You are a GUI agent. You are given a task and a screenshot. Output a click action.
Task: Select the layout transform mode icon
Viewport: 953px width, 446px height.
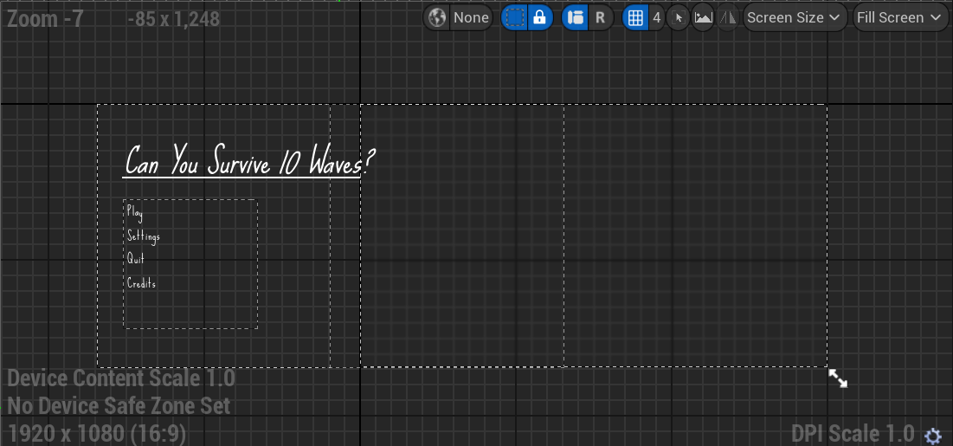coord(575,17)
